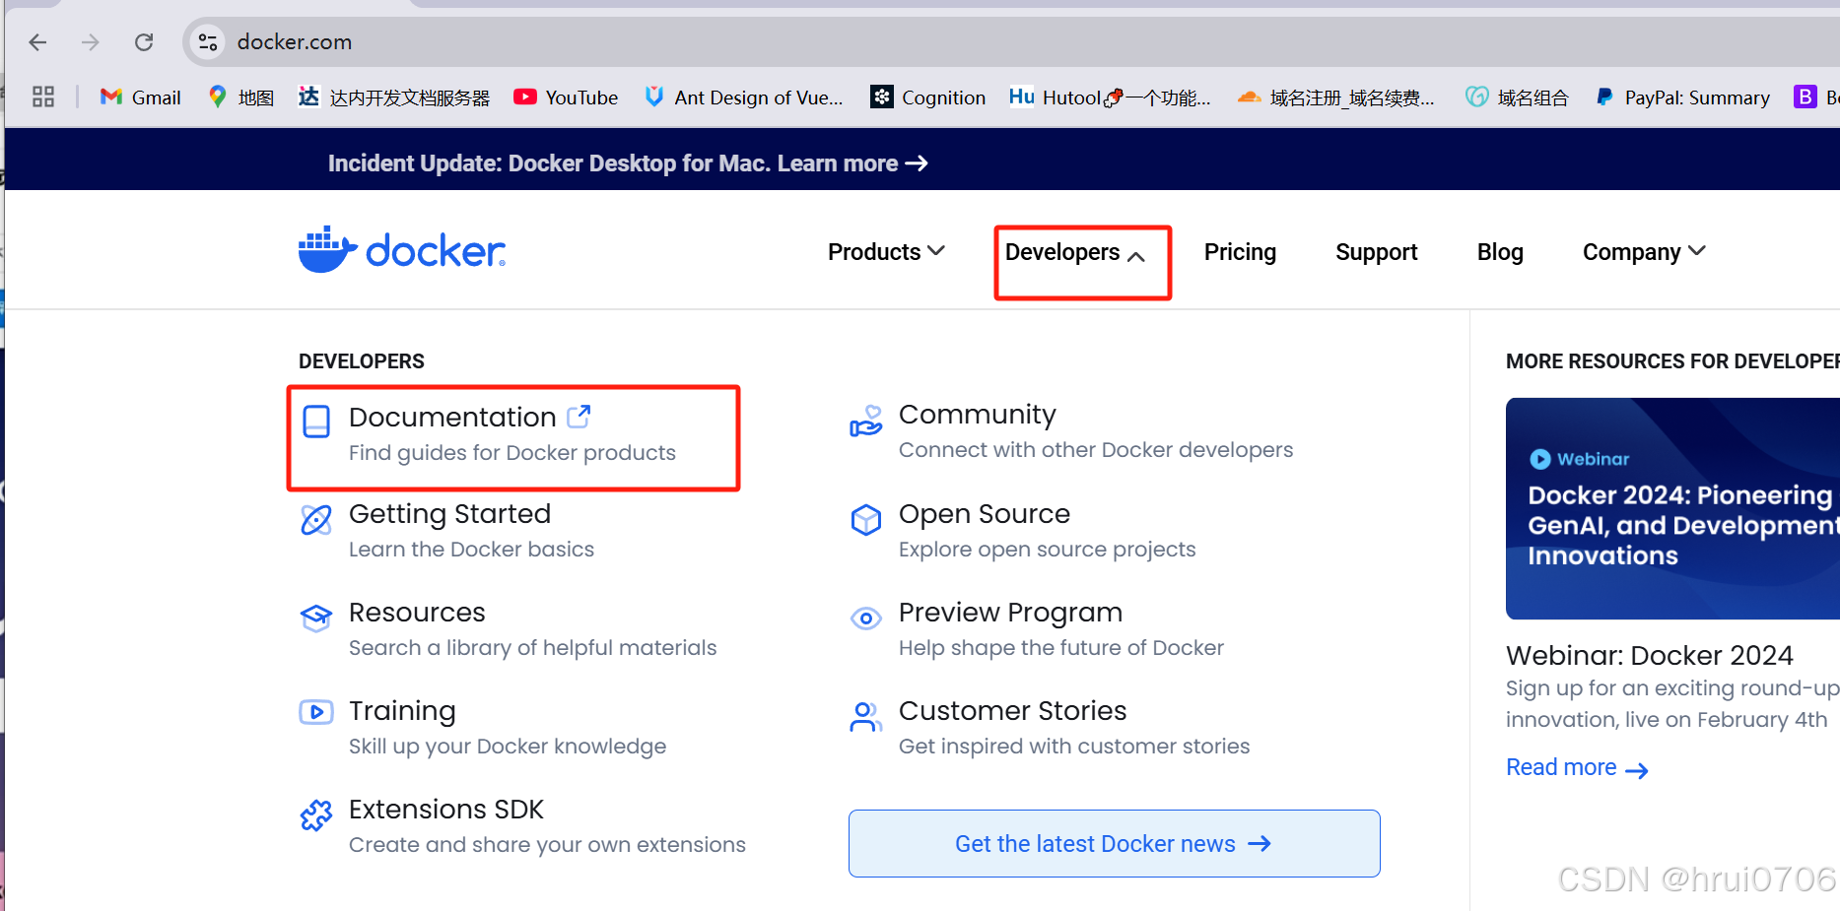Click the external link icon beside Documentation

(579, 417)
